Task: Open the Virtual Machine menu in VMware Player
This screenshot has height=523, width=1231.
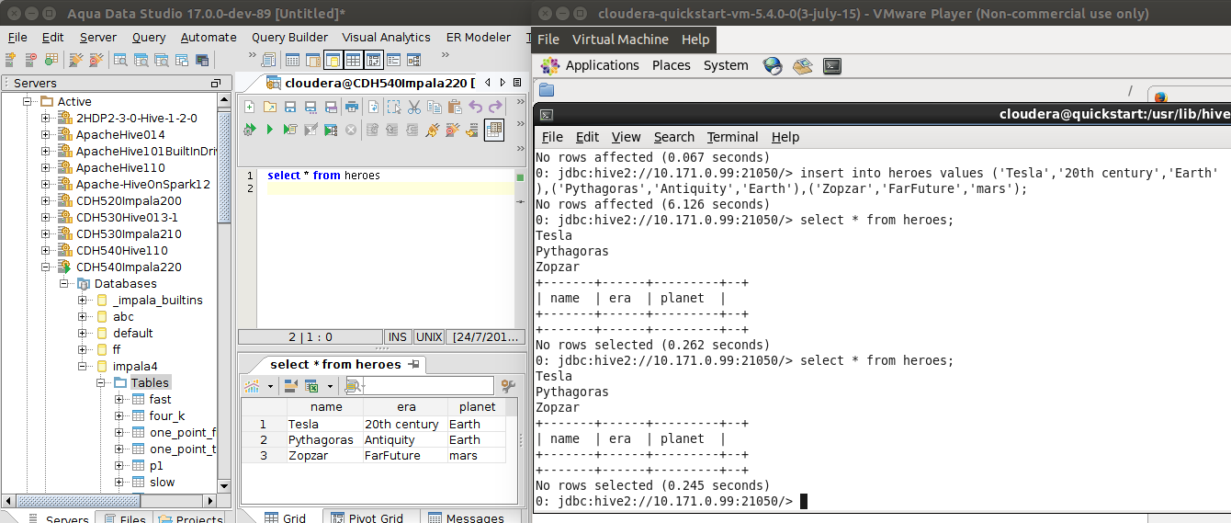Action: click(620, 39)
